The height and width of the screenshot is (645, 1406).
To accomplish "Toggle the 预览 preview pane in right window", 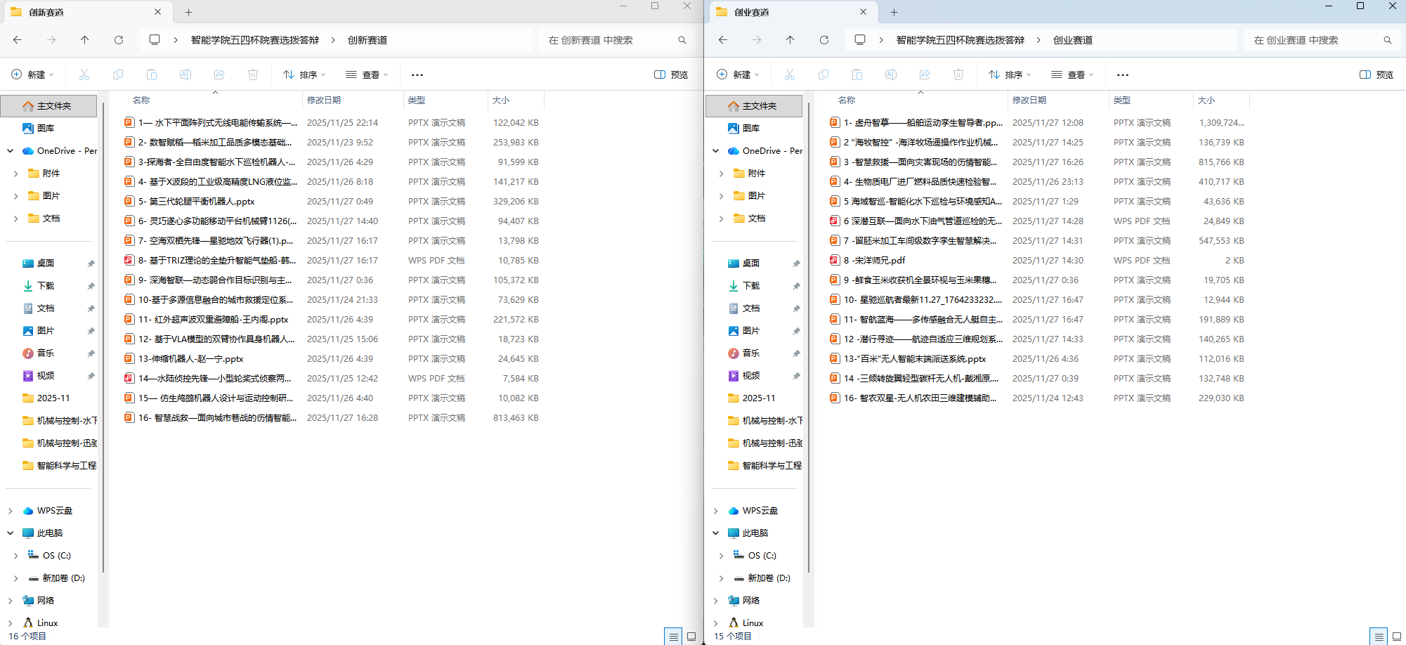I will (1376, 74).
